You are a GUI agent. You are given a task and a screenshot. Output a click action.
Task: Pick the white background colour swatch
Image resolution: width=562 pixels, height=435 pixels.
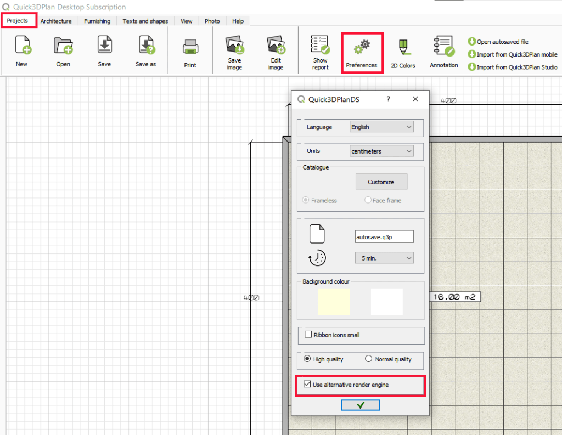(x=387, y=301)
